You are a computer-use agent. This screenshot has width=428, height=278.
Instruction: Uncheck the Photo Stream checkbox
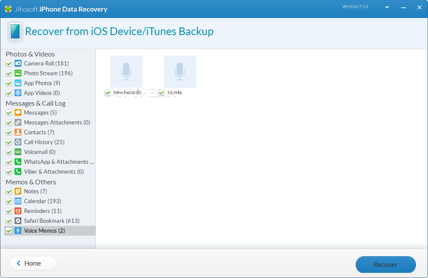point(9,74)
